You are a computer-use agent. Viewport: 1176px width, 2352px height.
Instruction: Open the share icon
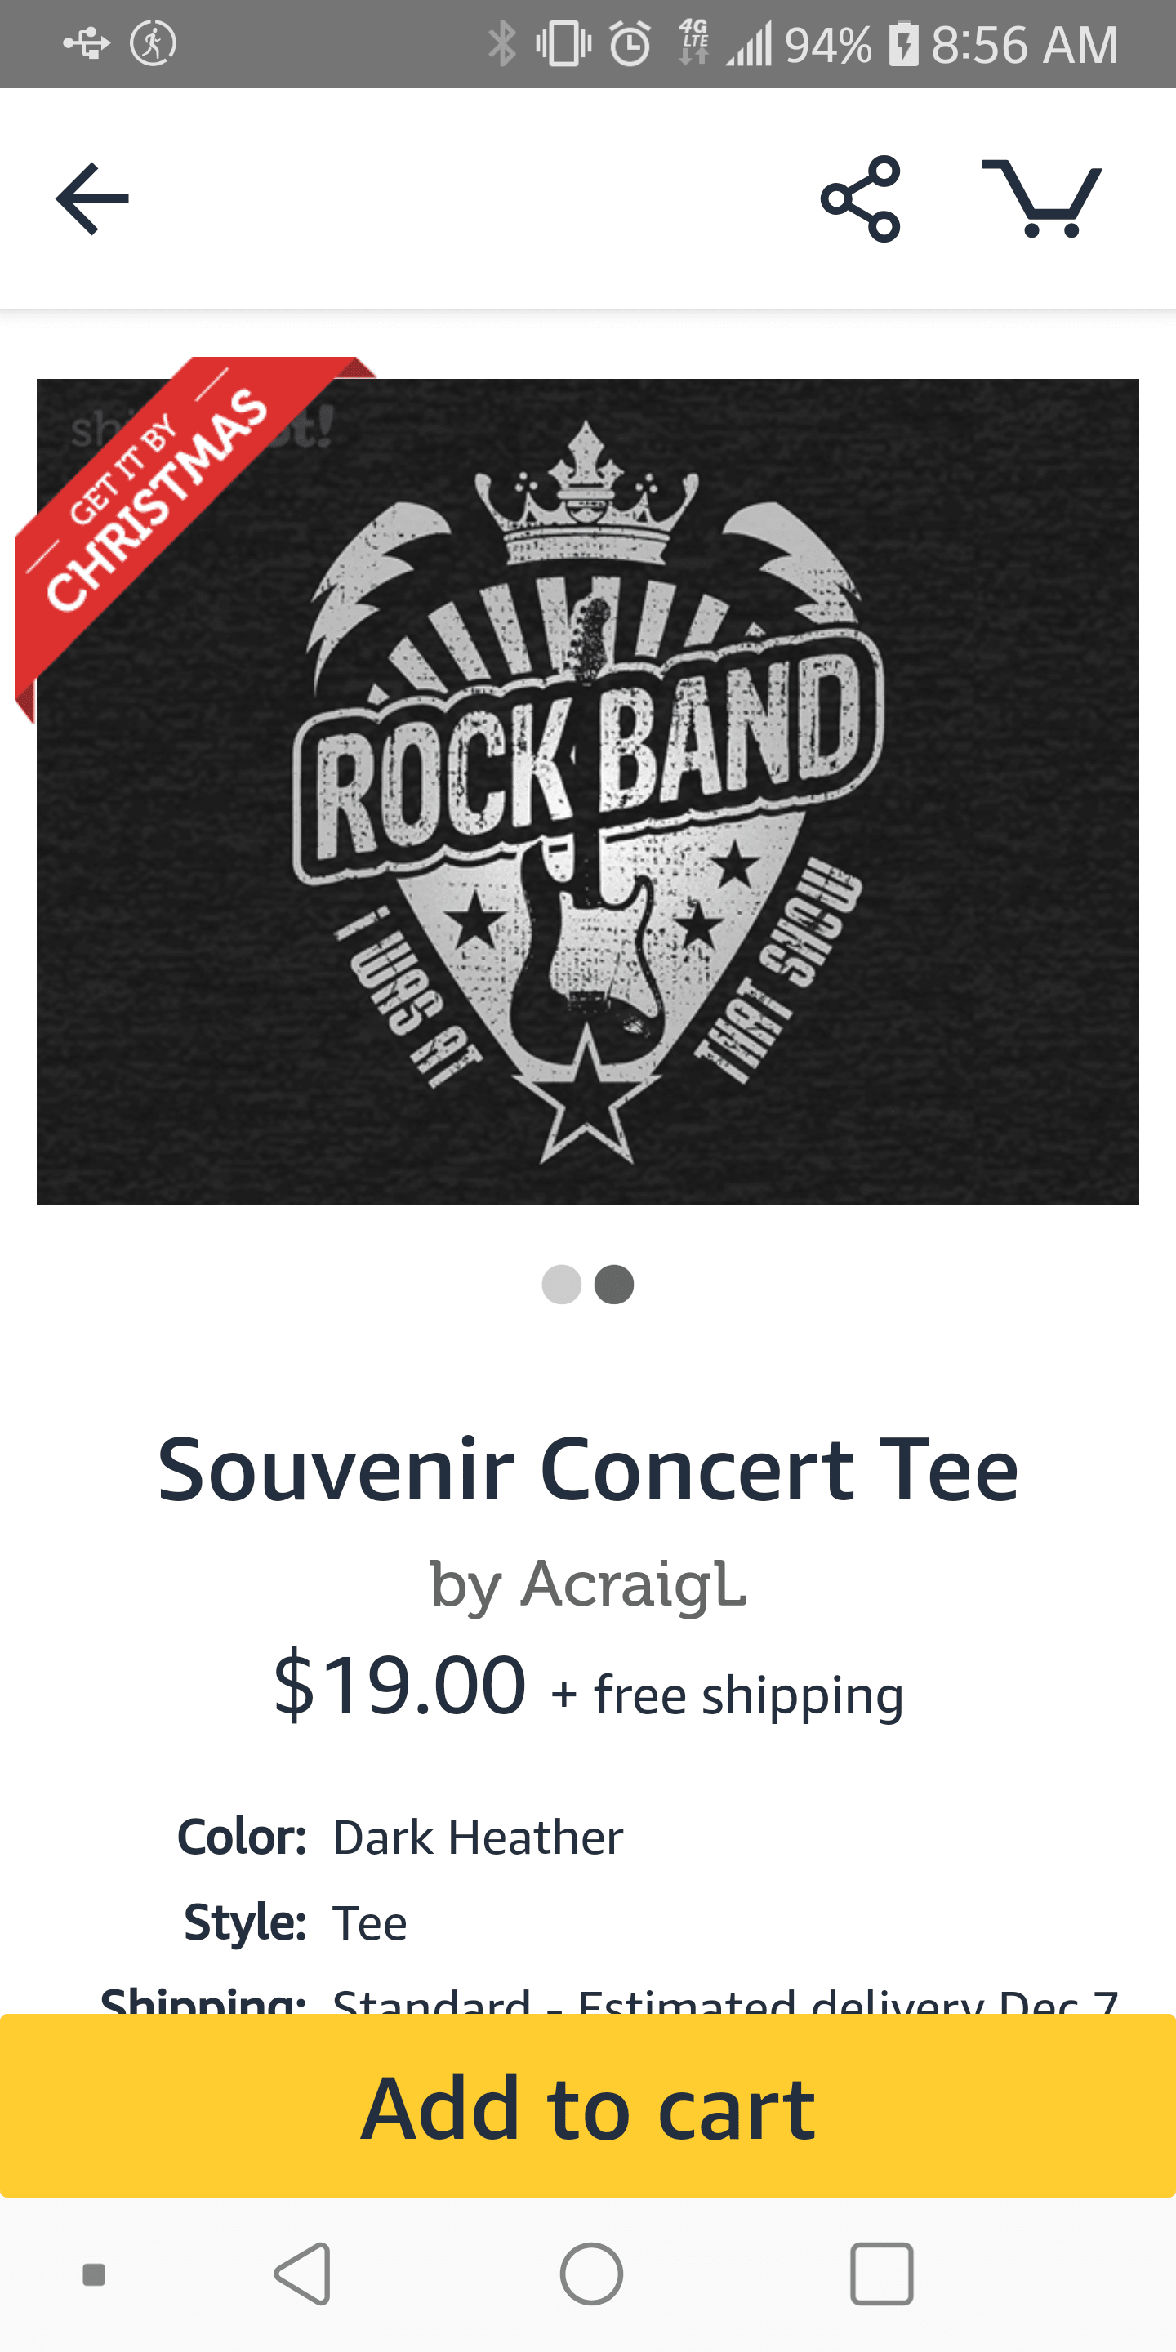click(x=860, y=199)
